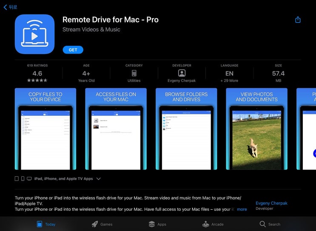This screenshot has width=316, height=231.
Task: Open 'Browse Folders and Drives' screenshot
Action: tap(186, 129)
